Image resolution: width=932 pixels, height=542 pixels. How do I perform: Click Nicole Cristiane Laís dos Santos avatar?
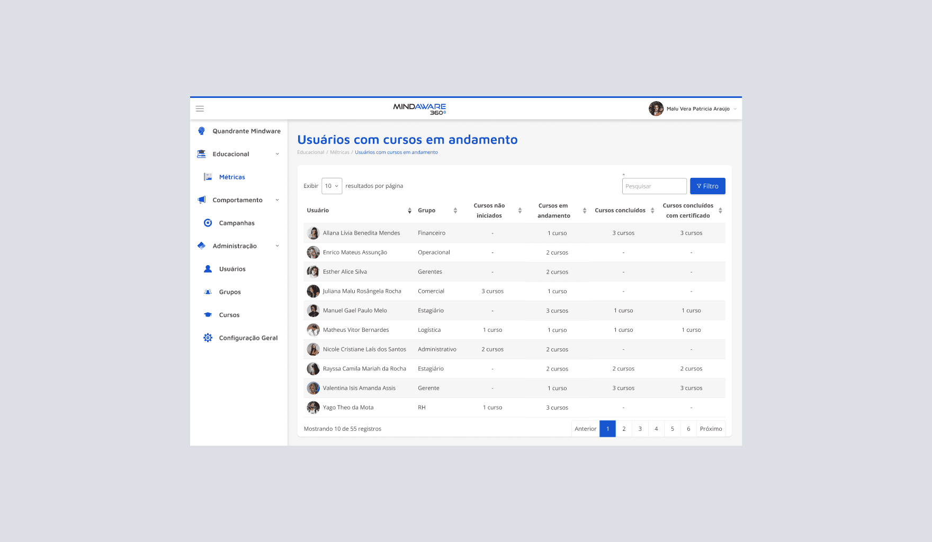pos(313,349)
